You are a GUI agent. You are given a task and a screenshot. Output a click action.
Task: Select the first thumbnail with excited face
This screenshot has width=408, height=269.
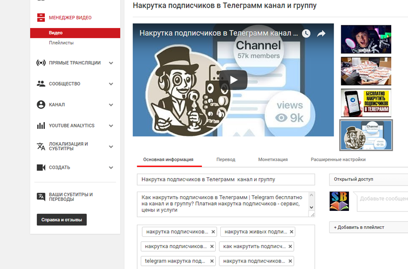pyautogui.click(x=366, y=39)
